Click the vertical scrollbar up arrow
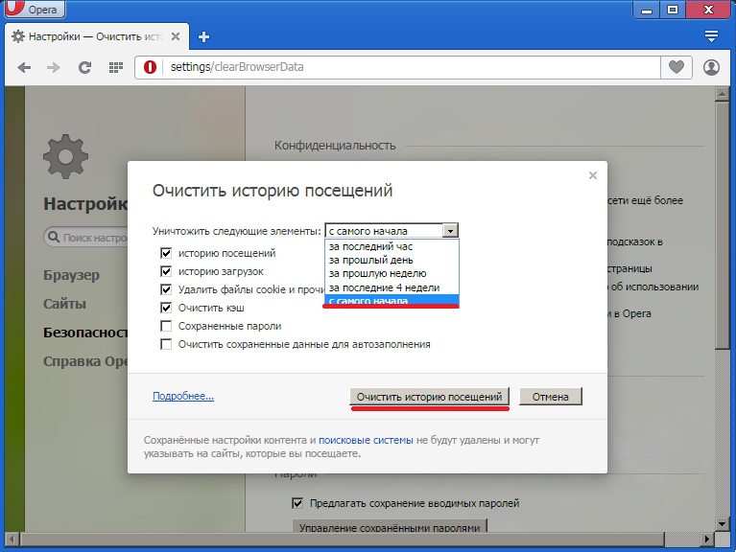Image resolution: width=736 pixels, height=552 pixels. coord(722,94)
